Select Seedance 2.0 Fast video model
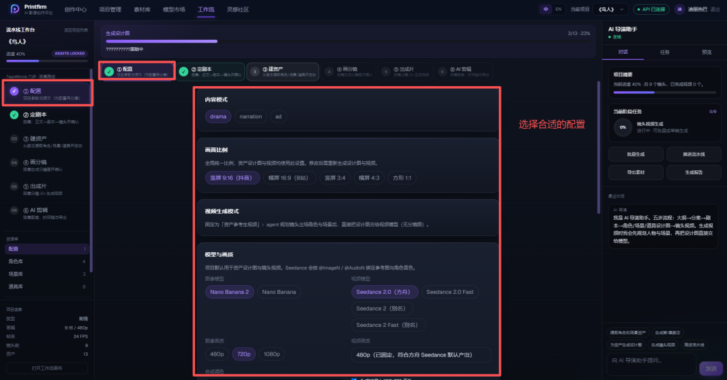Viewport: 727px width, 380px height. coord(450,292)
